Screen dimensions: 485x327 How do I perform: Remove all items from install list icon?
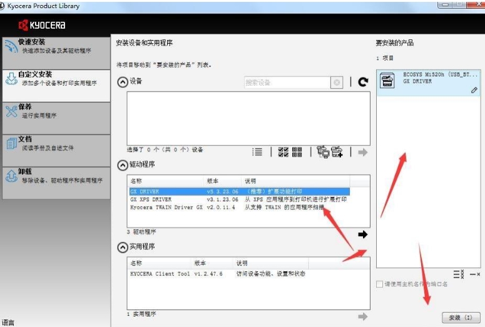click(x=459, y=274)
